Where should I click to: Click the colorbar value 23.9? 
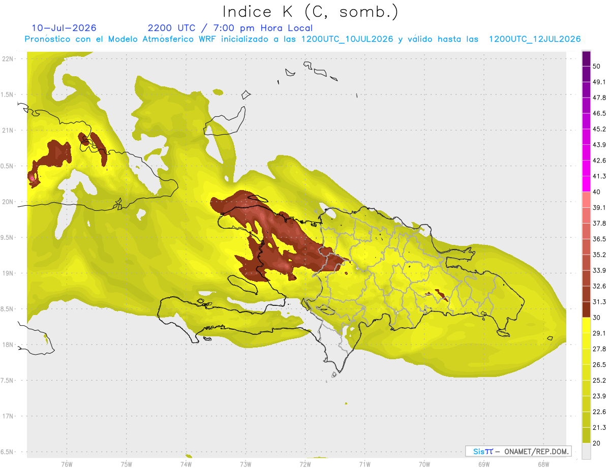click(x=599, y=396)
